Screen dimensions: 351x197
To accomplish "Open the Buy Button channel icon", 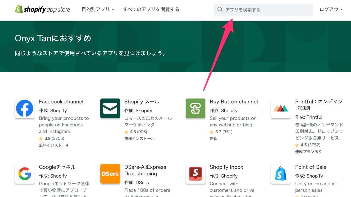I will (196, 108).
